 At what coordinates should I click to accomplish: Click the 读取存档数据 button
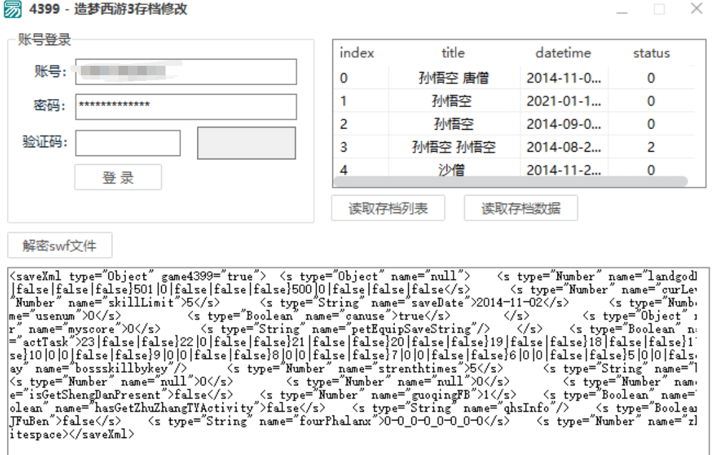pyautogui.click(x=520, y=208)
